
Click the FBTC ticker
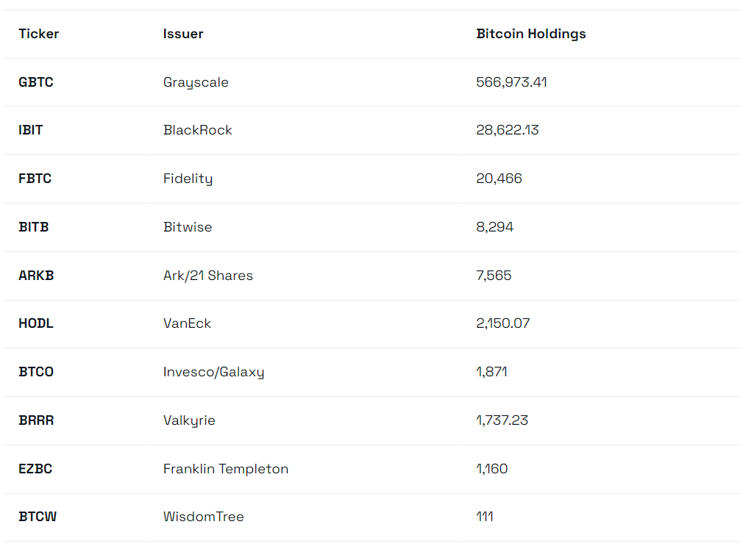(35, 179)
